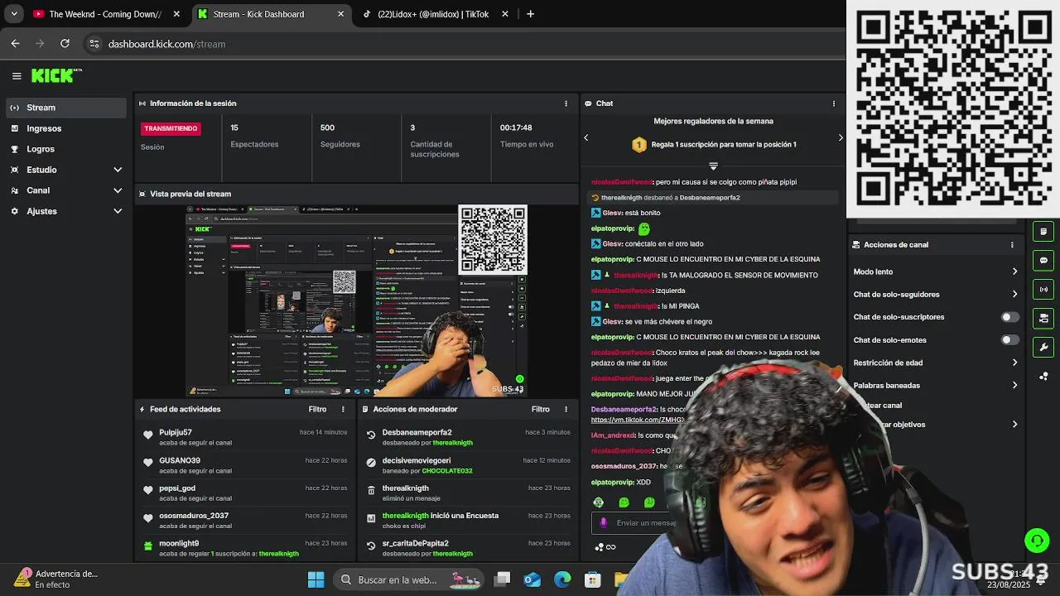Open the hamburger menu beside Kick logo

tap(17, 75)
